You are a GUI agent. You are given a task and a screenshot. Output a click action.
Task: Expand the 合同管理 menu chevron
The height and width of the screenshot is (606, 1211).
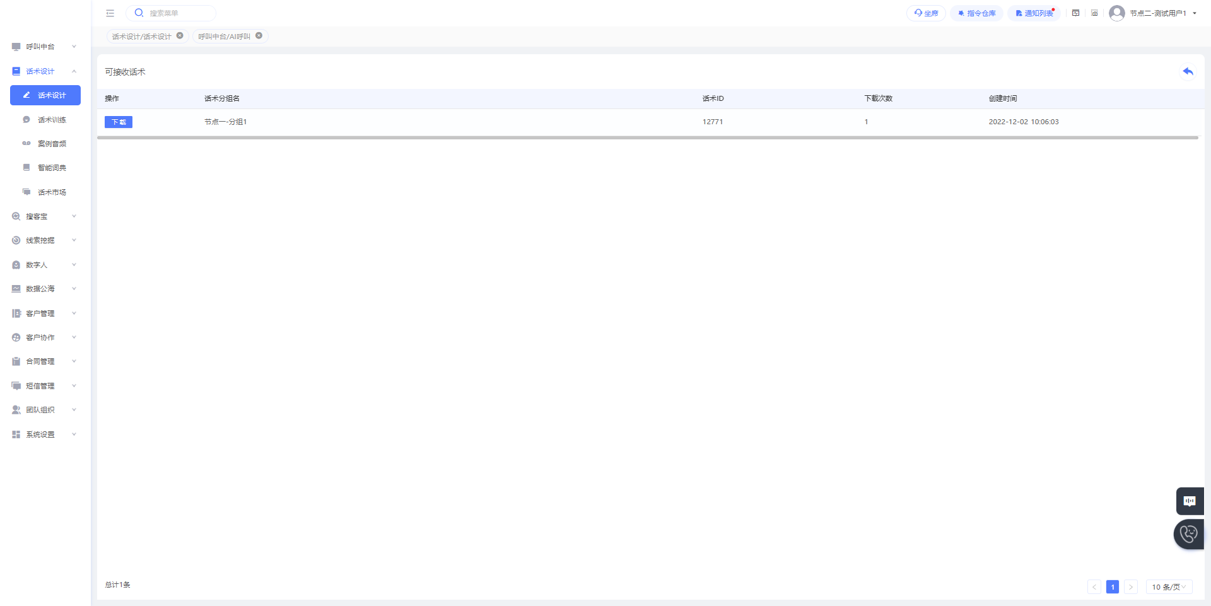tap(74, 361)
